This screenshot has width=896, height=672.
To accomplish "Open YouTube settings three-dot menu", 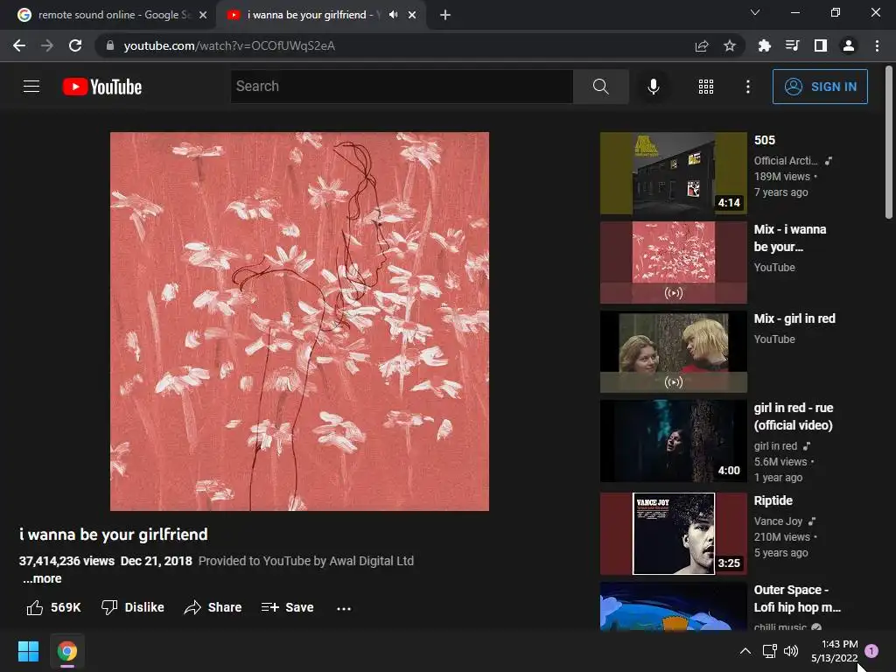I will [747, 87].
